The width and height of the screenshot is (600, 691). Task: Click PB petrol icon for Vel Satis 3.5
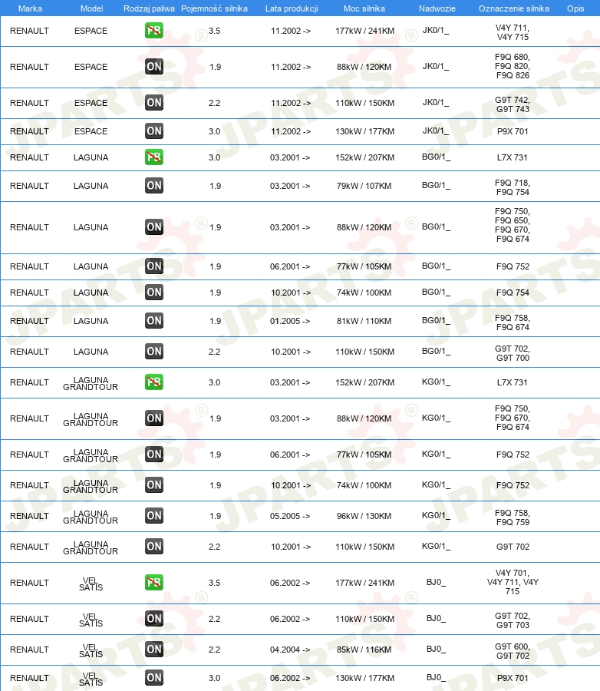[153, 583]
